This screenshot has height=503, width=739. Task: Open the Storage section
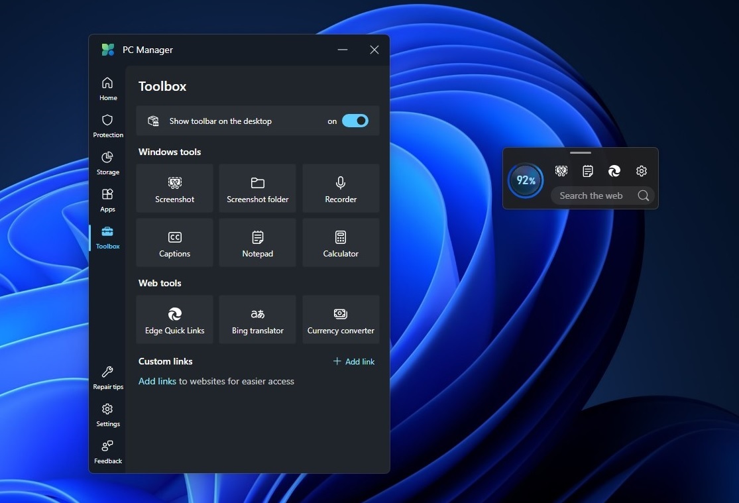108,163
